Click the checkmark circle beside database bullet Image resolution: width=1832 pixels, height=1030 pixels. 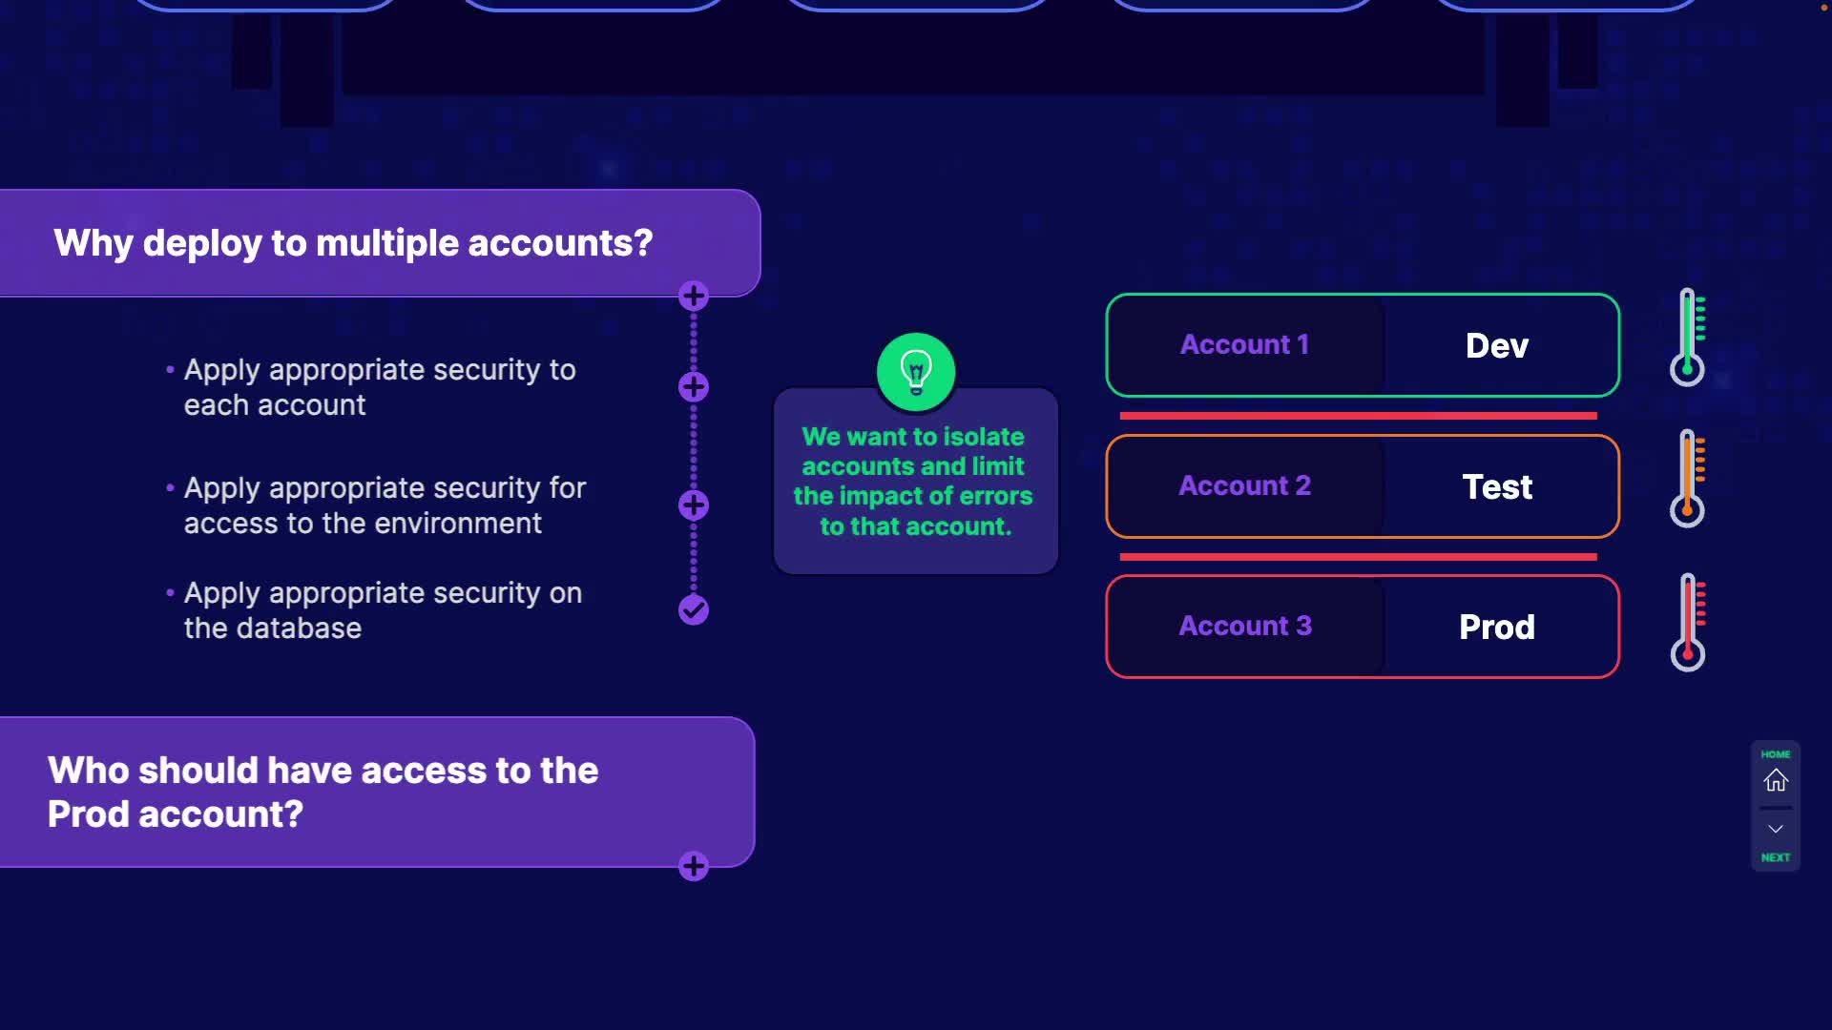click(x=694, y=609)
